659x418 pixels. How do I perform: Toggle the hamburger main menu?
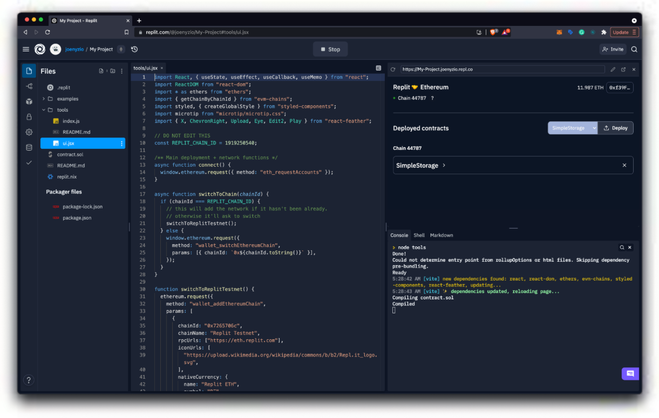pos(26,49)
